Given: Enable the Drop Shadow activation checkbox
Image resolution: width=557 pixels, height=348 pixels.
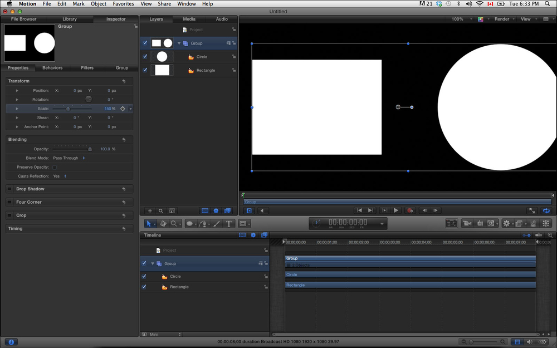Looking at the screenshot, I should pos(10,189).
